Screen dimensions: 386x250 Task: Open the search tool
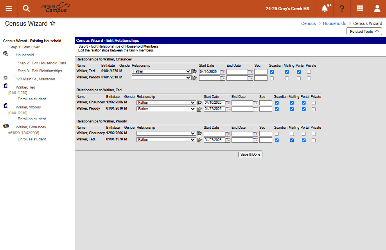click(x=26, y=9)
